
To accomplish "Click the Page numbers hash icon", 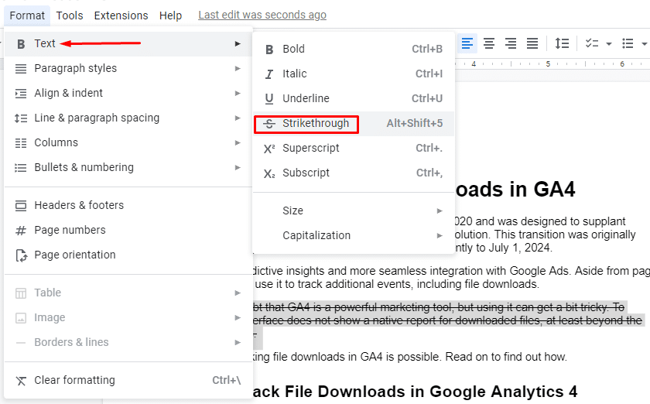I will tap(21, 230).
